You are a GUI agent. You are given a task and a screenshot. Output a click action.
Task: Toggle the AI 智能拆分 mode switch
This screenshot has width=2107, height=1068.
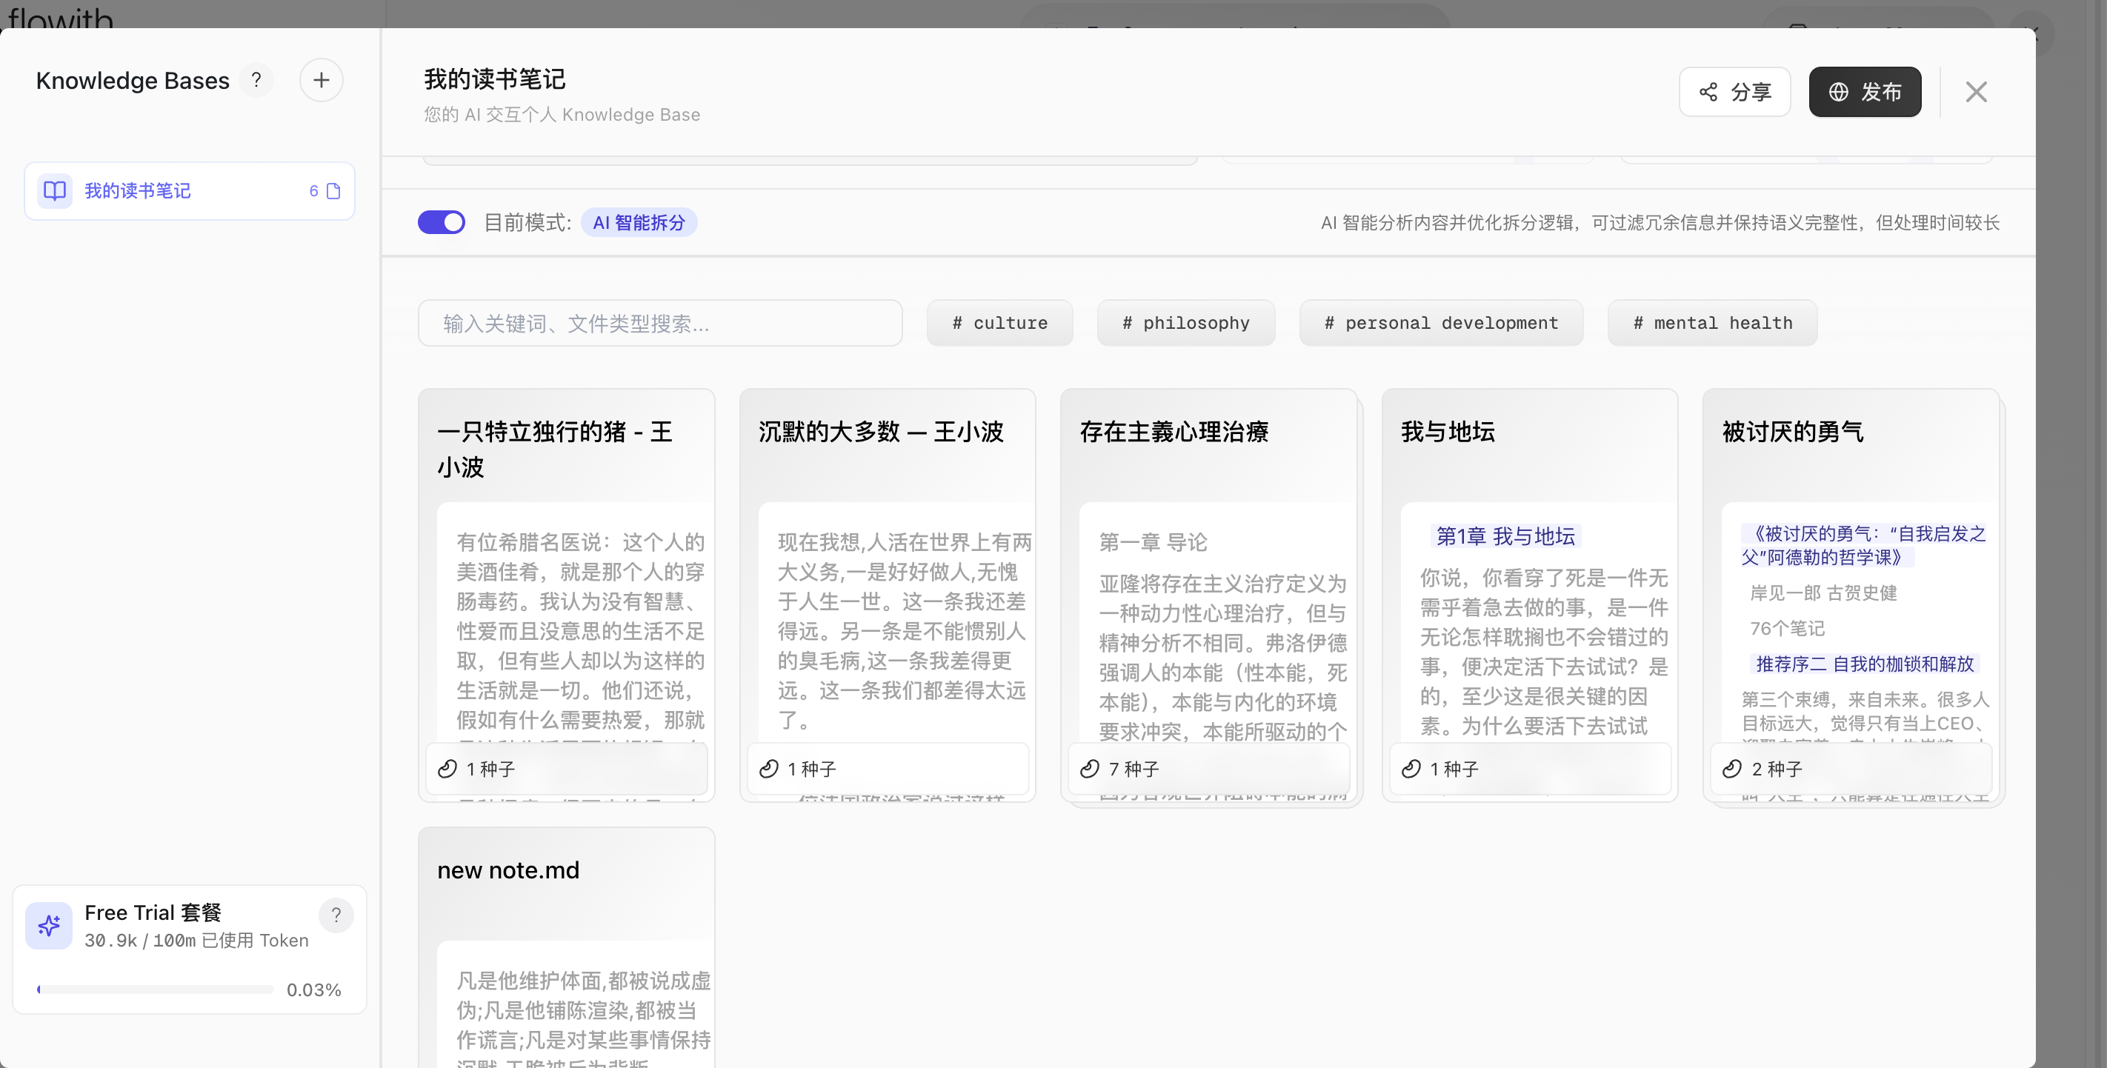point(441,222)
